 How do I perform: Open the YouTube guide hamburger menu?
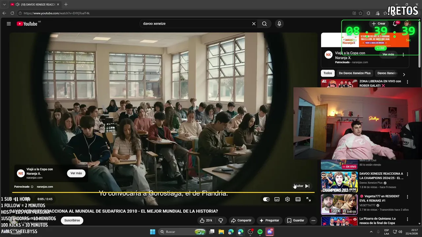pos(9,24)
